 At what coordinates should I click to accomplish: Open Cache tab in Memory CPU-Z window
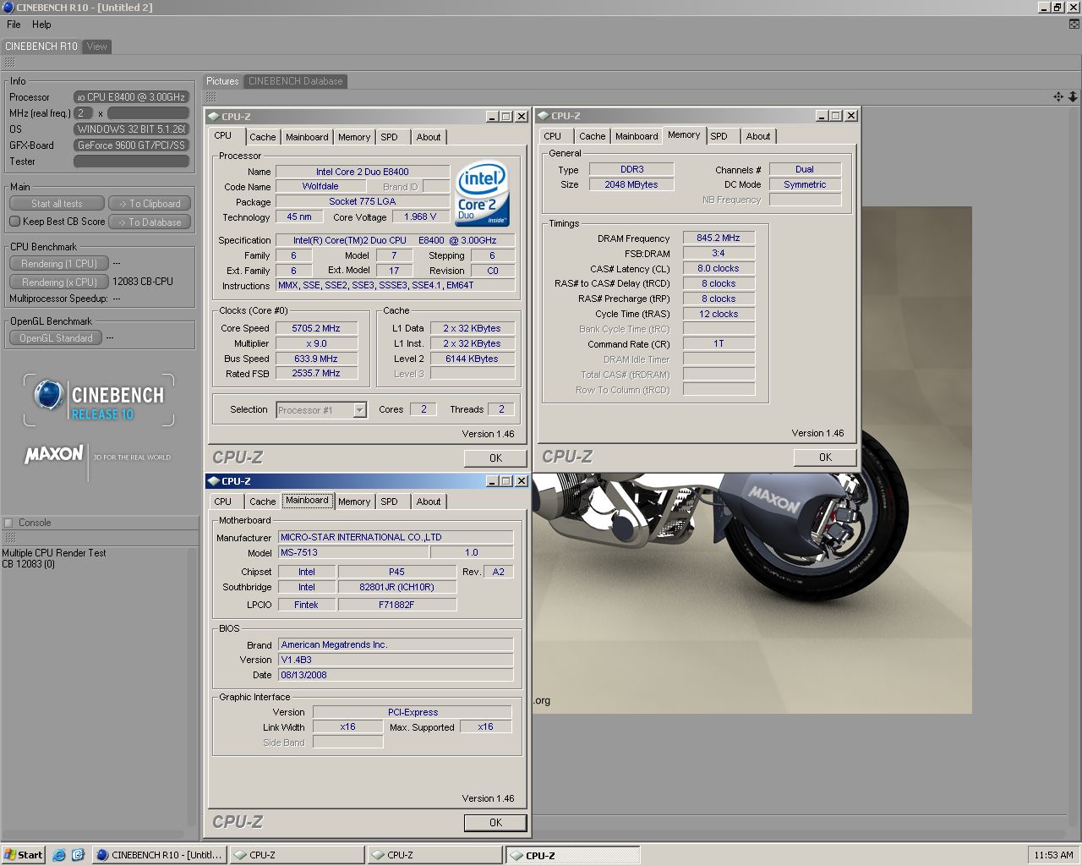(x=593, y=136)
